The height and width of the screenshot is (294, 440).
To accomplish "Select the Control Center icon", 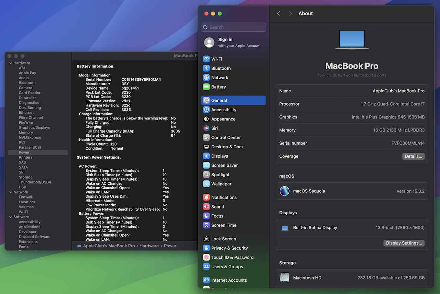I will [x=206, y=137].
